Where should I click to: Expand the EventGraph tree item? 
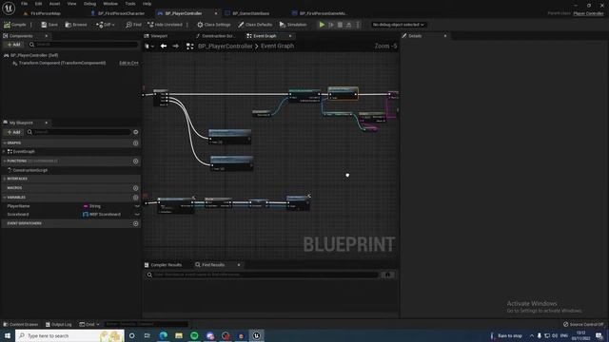tap(4, 152)
